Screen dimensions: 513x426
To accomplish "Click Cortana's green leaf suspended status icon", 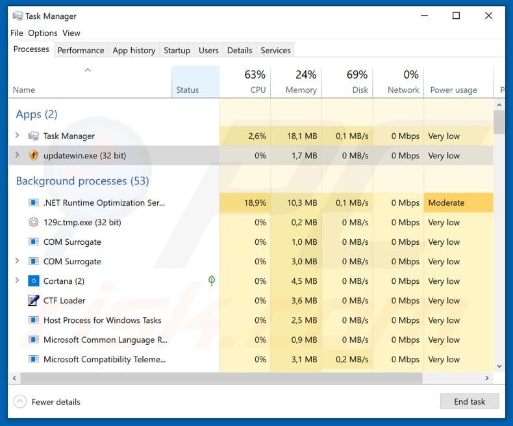I will (x=212, y=281).
